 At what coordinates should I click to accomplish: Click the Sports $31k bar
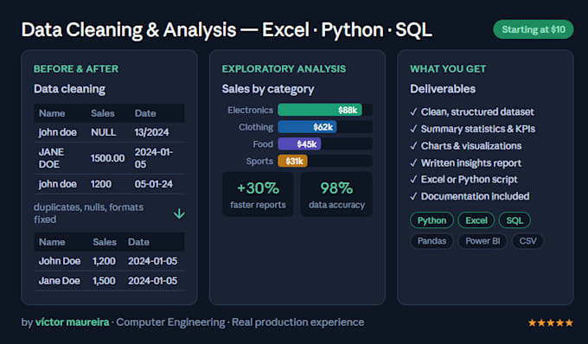(x=292, y=161)
